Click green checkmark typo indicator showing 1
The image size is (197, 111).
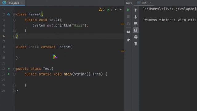[109, 10]
